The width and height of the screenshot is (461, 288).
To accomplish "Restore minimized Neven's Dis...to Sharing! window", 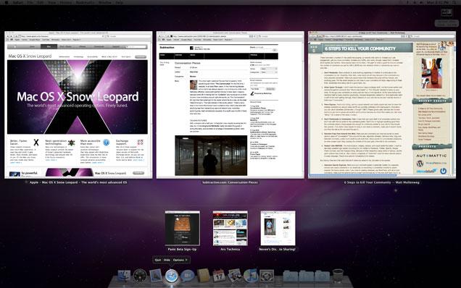I will (x=278, y=228).
